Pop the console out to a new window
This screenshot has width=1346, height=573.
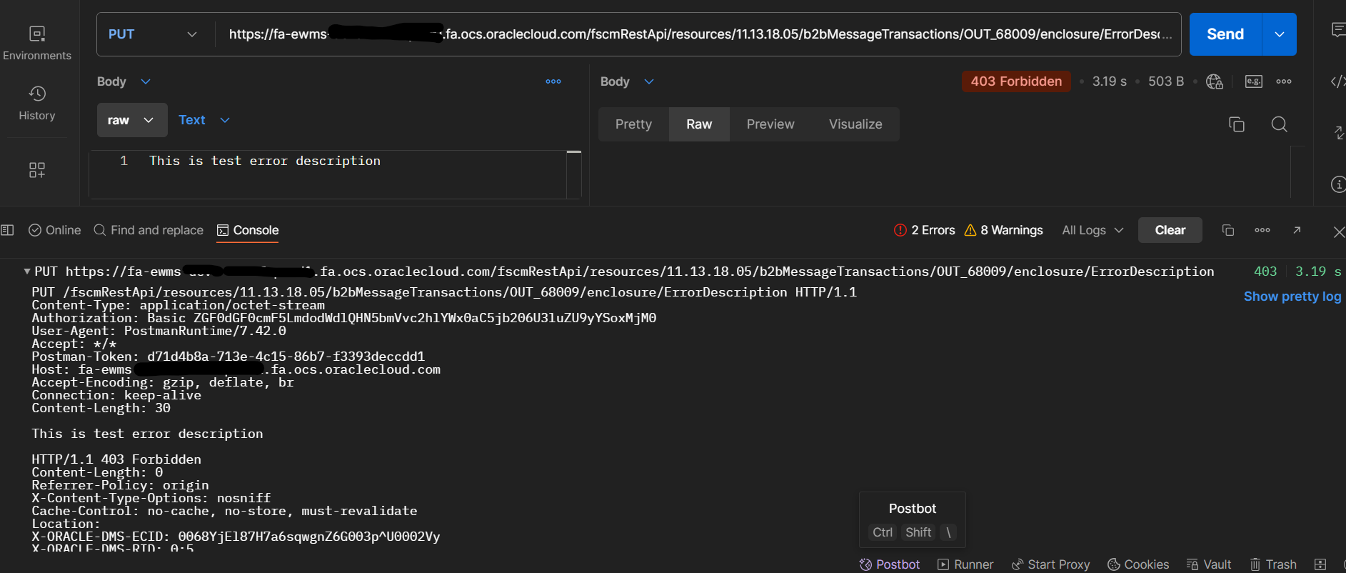1297,230
